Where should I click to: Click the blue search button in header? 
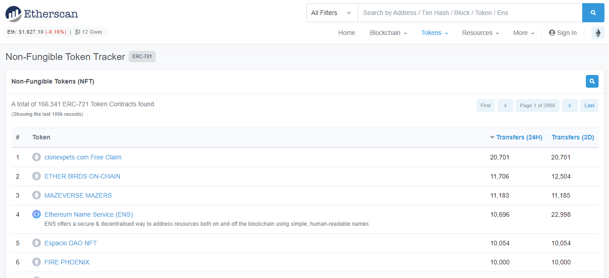(593, 13)
